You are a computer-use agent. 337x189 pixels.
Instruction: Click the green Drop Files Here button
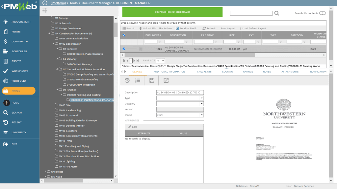(x=172, y=12)
